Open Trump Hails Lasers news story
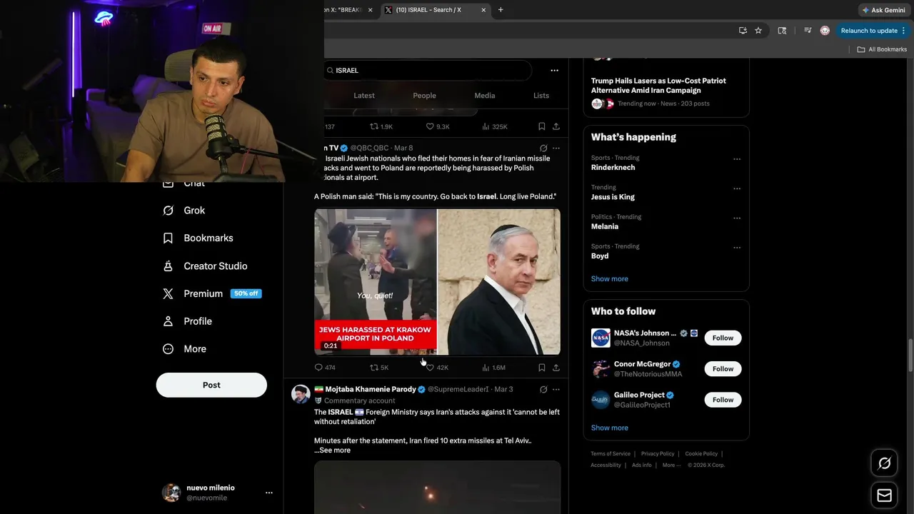This screenshot has height=514, width=914. pos(658,86)
